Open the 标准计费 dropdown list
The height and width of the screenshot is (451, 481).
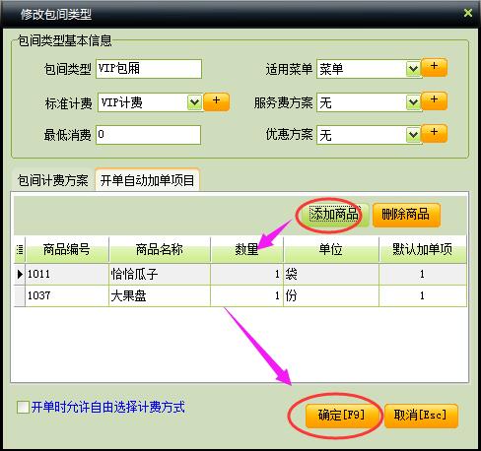pyautogui.click(x=194, y=102)
